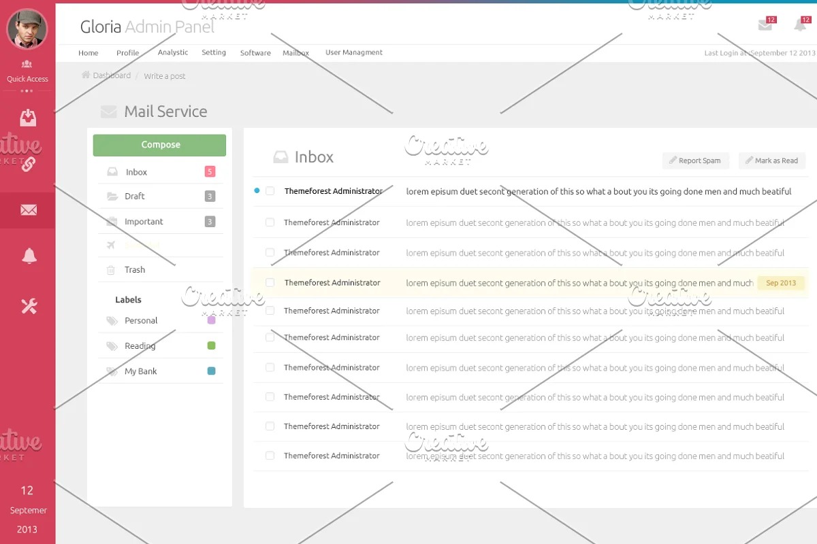Screen dimensions: 817x544
Task: Click the purple Personal label color swatch
Action: point(211,320)
